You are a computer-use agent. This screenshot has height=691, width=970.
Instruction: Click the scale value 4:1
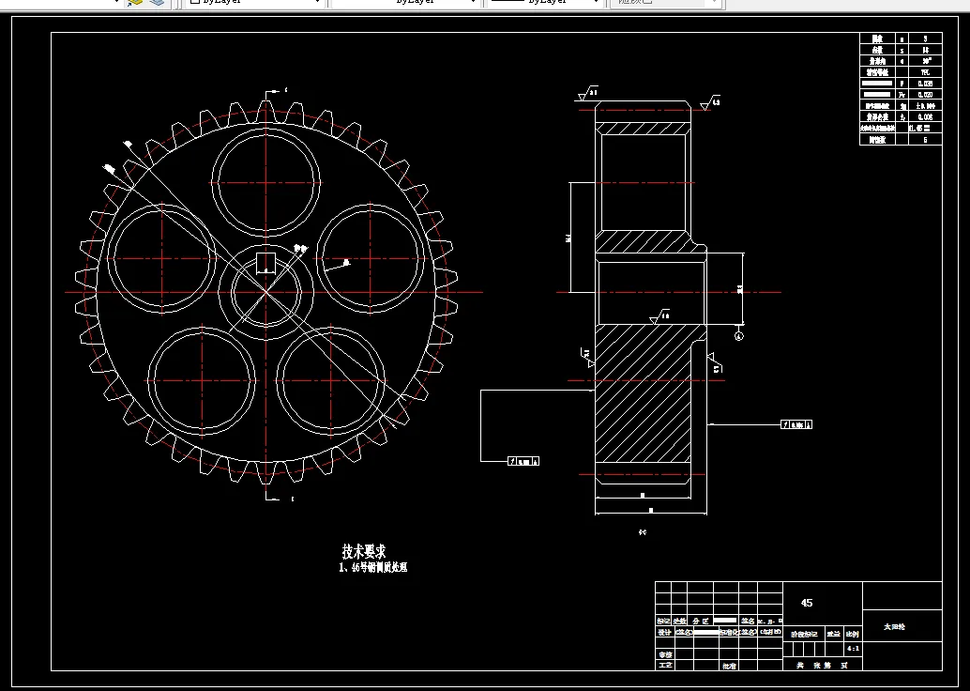(853, 648)
